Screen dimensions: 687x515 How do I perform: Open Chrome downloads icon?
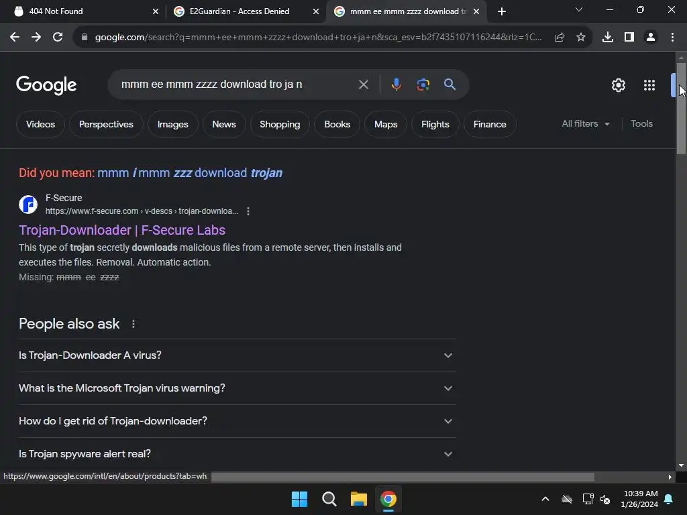point(608,38)
